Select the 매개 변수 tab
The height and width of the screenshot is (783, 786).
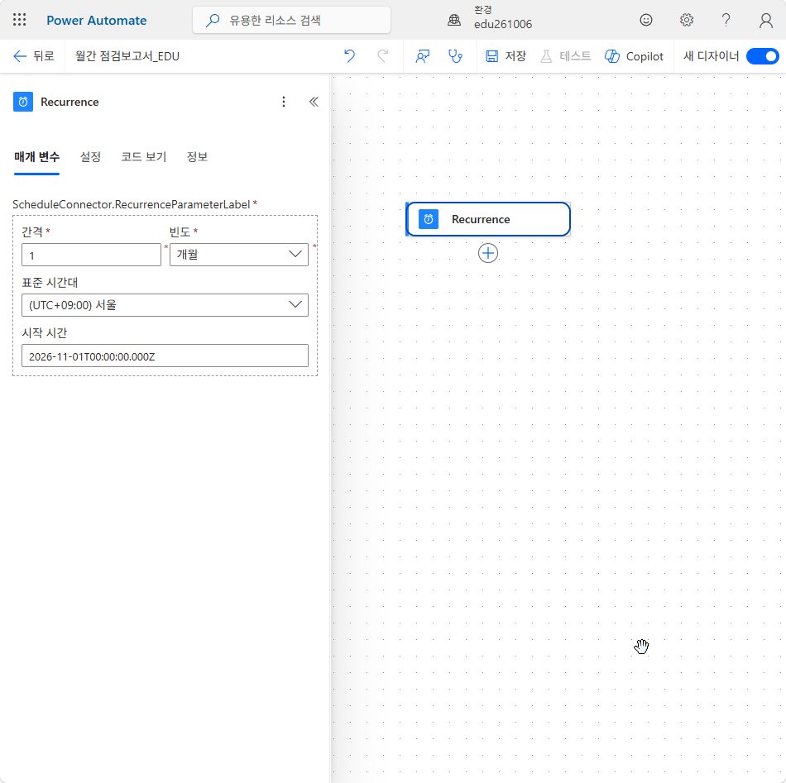36,157
